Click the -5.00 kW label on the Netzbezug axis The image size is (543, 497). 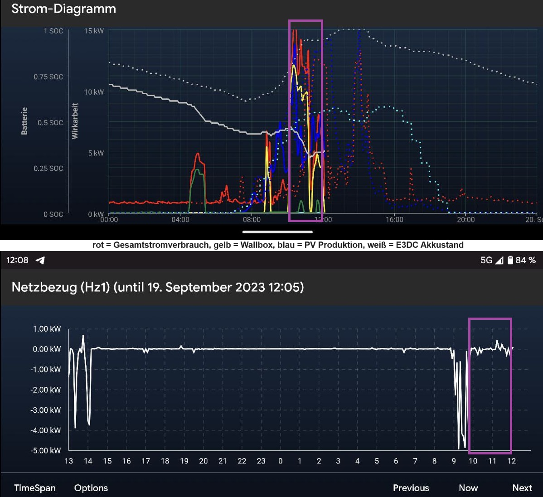click(46, 450)
